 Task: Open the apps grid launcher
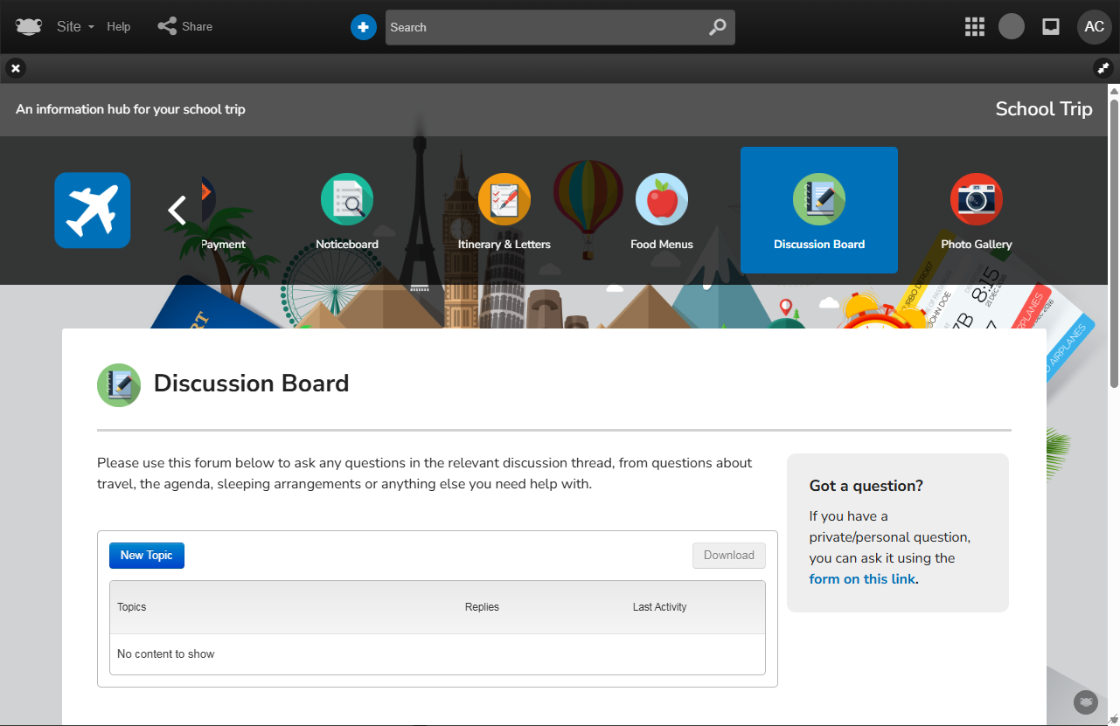(974, 27)
